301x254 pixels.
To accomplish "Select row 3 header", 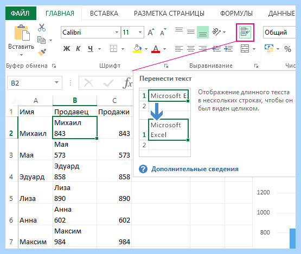I will click(11, 155).
